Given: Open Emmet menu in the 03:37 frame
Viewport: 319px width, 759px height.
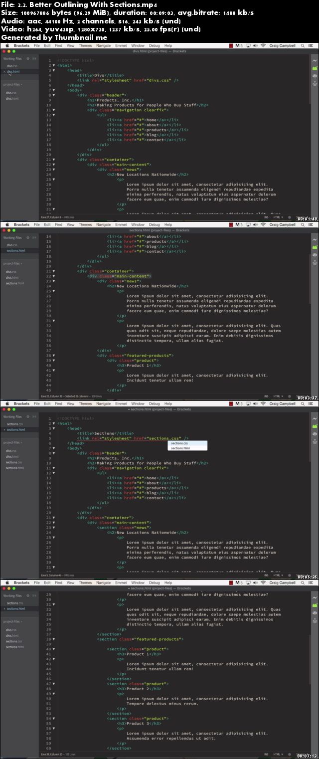Looking at the screenshot, I should 121,224.
